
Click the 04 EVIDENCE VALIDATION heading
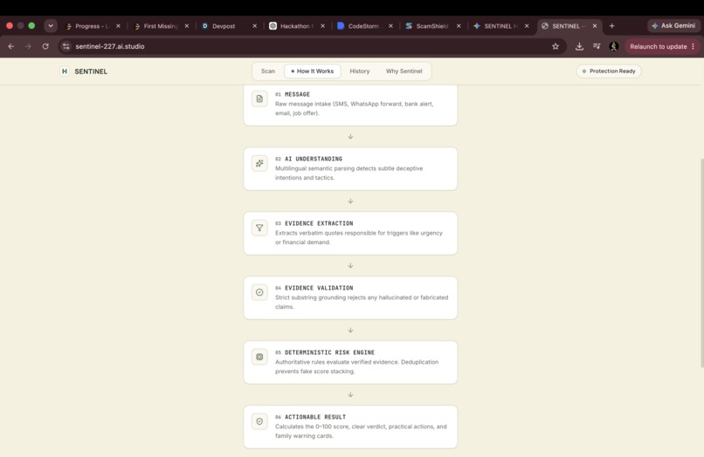(x=314, y=288)
